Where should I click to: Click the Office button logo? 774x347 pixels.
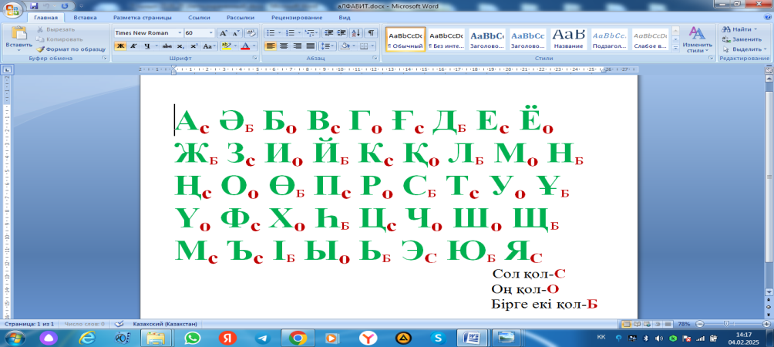[13, 8]
